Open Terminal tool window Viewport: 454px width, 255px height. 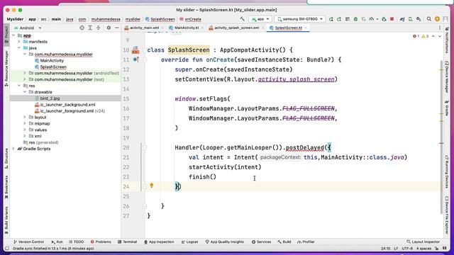pos(128,242)
